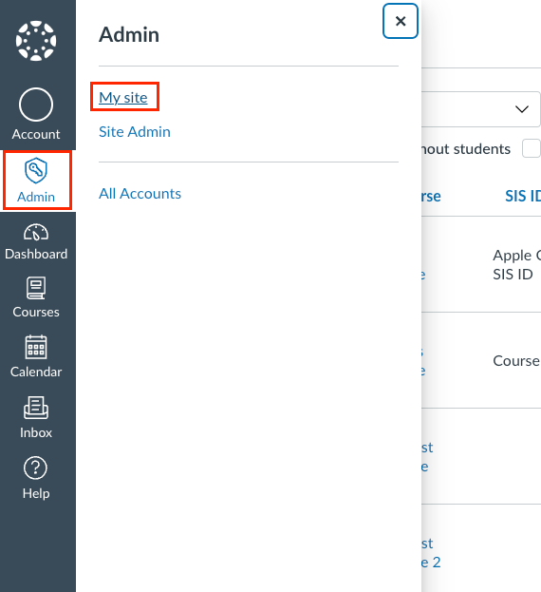
Task: Expand the dropdown chevron behind the tray
Action: pos(522,109)
